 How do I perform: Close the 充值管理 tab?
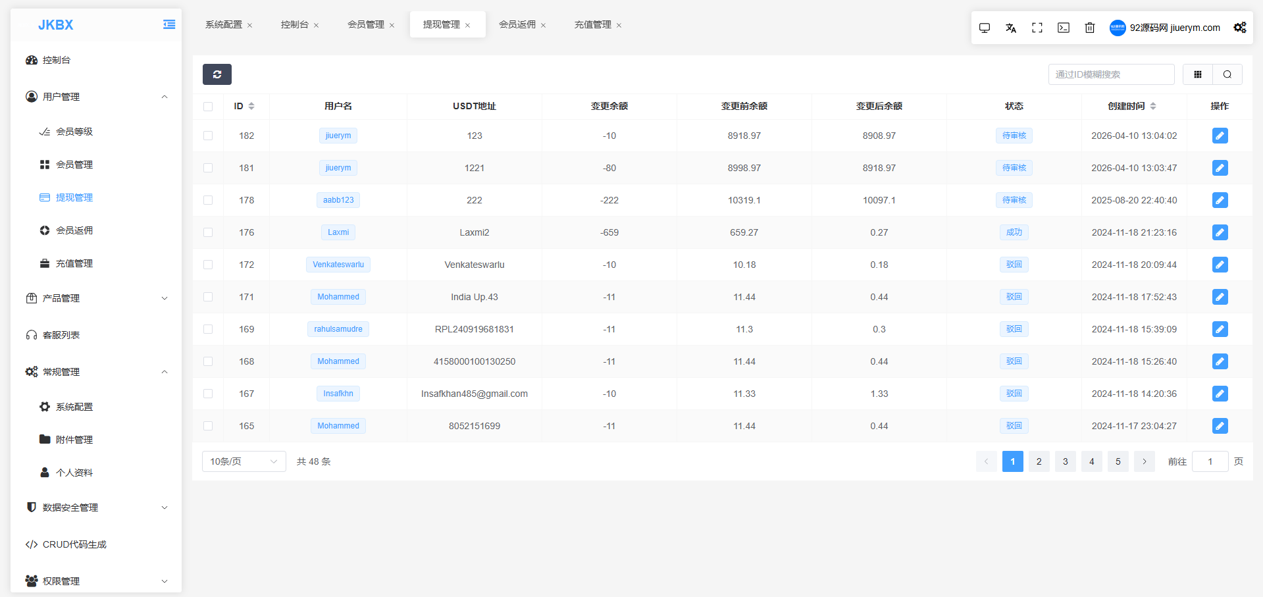[x=619, y=25]
